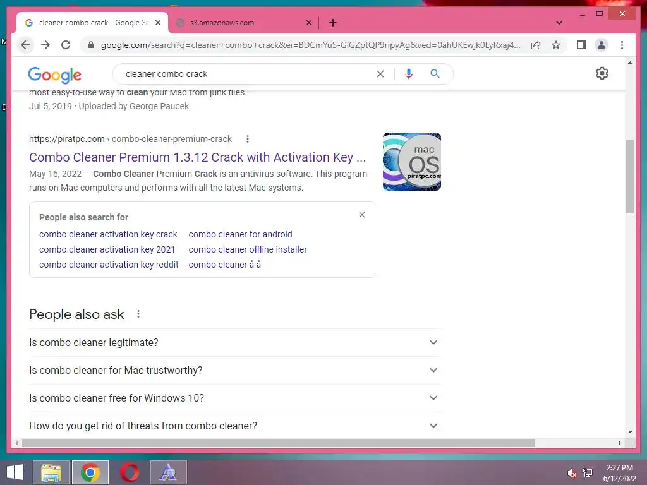
Task: Open Opera browser from the taskbar
Action: [x=129, y=472]
